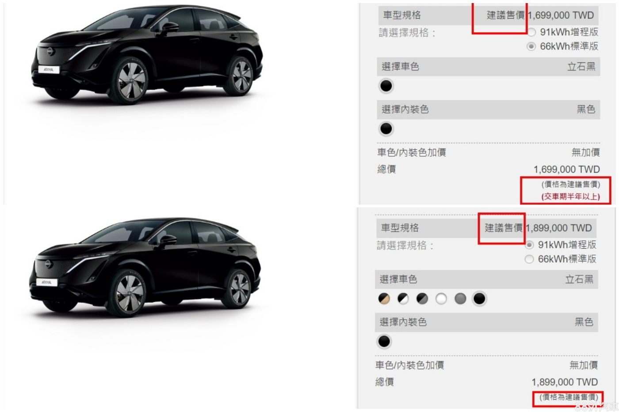Click the 車型規格 header in top panel

coord(402,15)
